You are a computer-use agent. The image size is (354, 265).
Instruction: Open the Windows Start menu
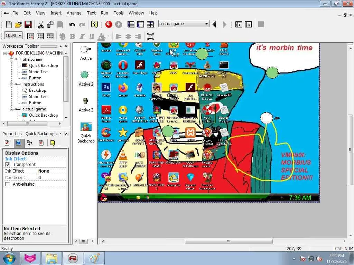coord(9,258)
